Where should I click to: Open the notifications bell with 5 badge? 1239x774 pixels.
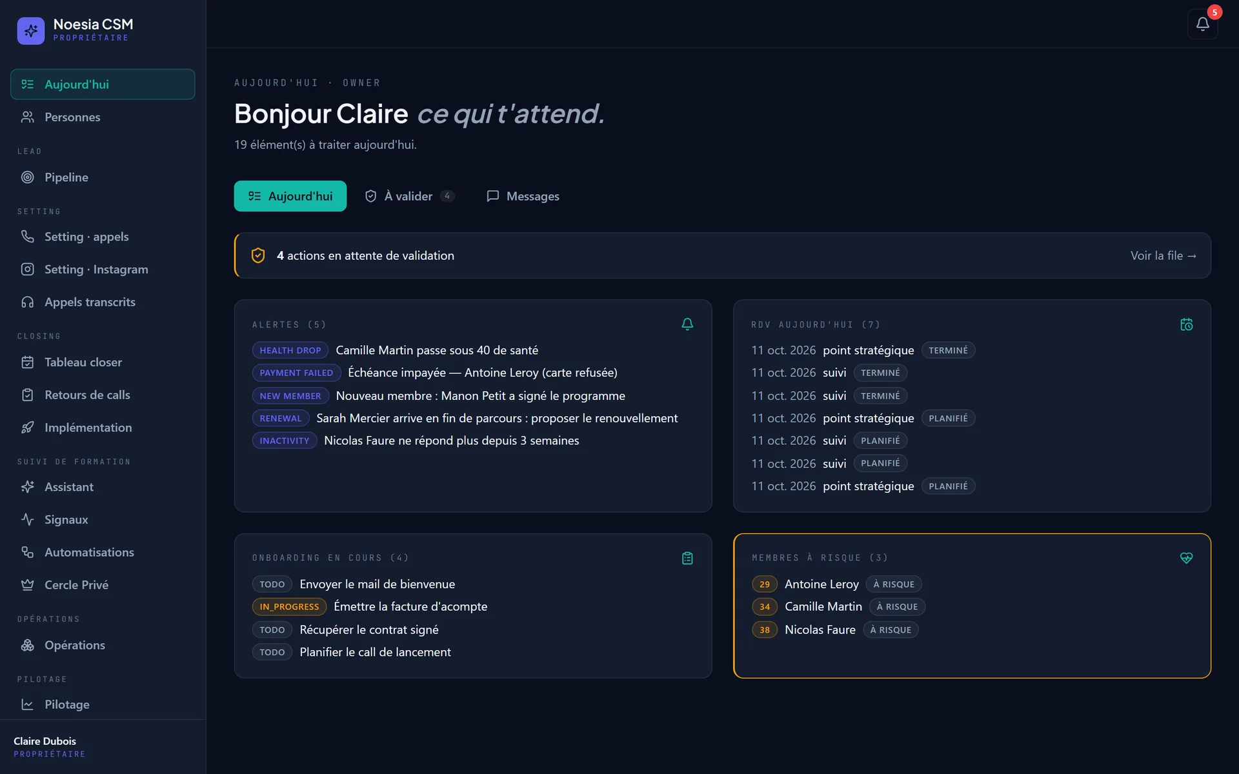point(1202,24)
